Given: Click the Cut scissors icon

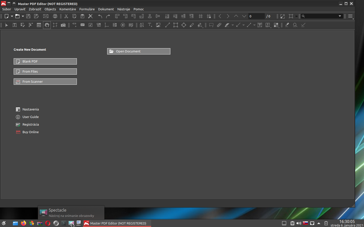Looking at the screenshot, I should point(66,16).
